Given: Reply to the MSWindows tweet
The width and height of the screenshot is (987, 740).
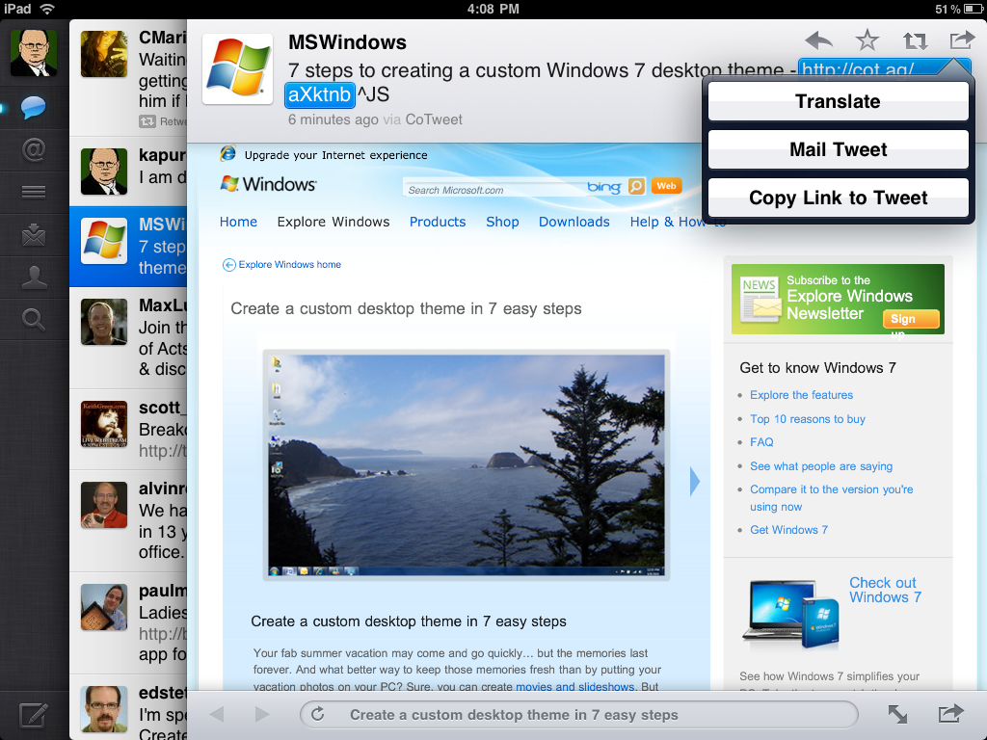Looking at the screenshot, I should (817, 40).
